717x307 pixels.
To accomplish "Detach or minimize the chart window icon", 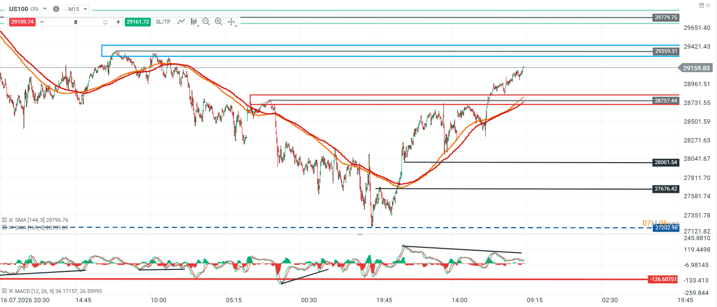I will click(x=701, y=5).
